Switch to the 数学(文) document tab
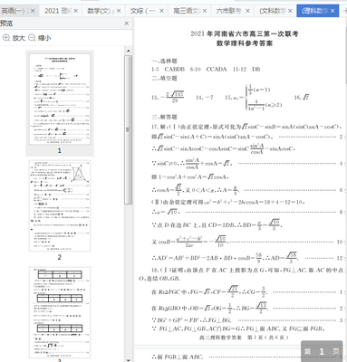The height and width of the screenshot is (362, 347). pos(103,11)
